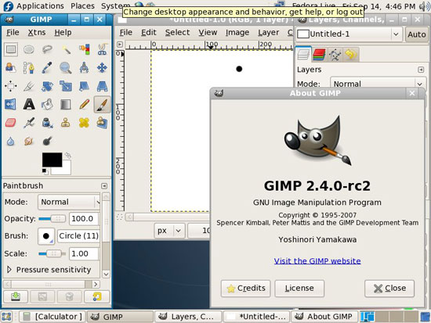Open Help menu in toolbox
Image resolution: width=431 pixels, height=323 pixels.
63,33
